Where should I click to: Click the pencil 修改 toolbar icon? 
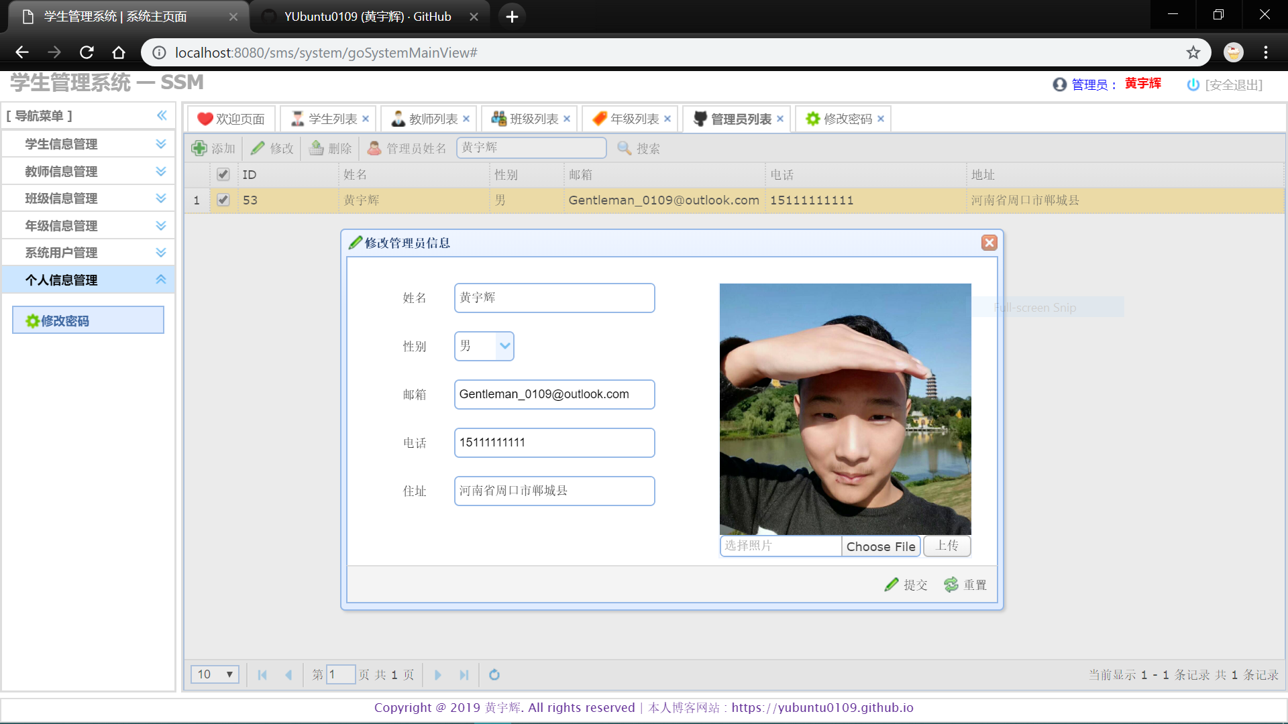tap(258, 148)
